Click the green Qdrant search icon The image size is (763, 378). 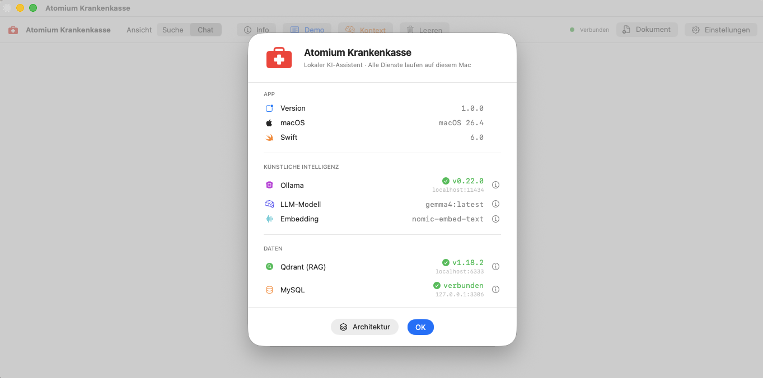[x=269, y=267]
